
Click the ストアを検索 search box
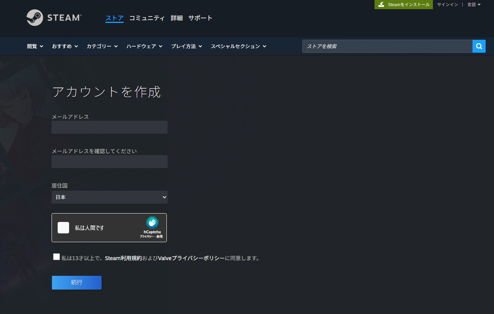[x=387, y=46]
